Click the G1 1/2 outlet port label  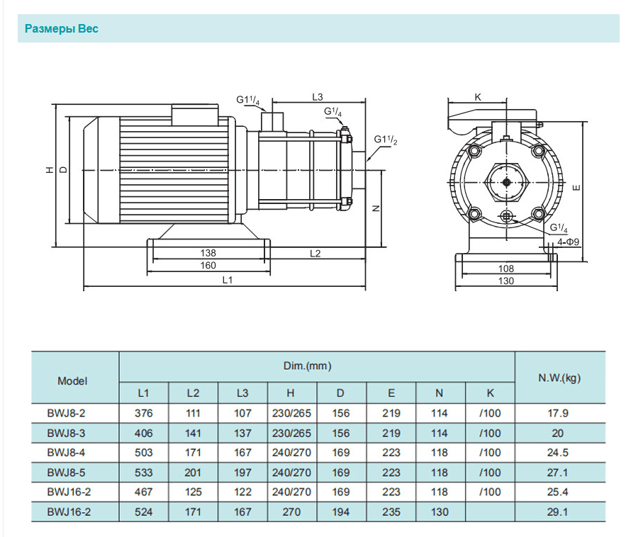tap(386, 140)
